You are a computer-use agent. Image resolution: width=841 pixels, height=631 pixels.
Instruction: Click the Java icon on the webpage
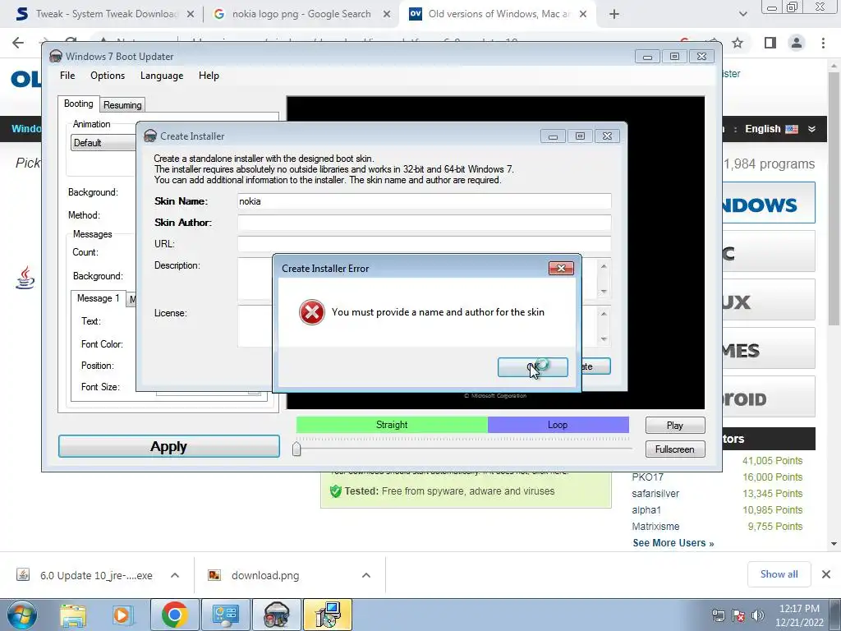point(25,278)
